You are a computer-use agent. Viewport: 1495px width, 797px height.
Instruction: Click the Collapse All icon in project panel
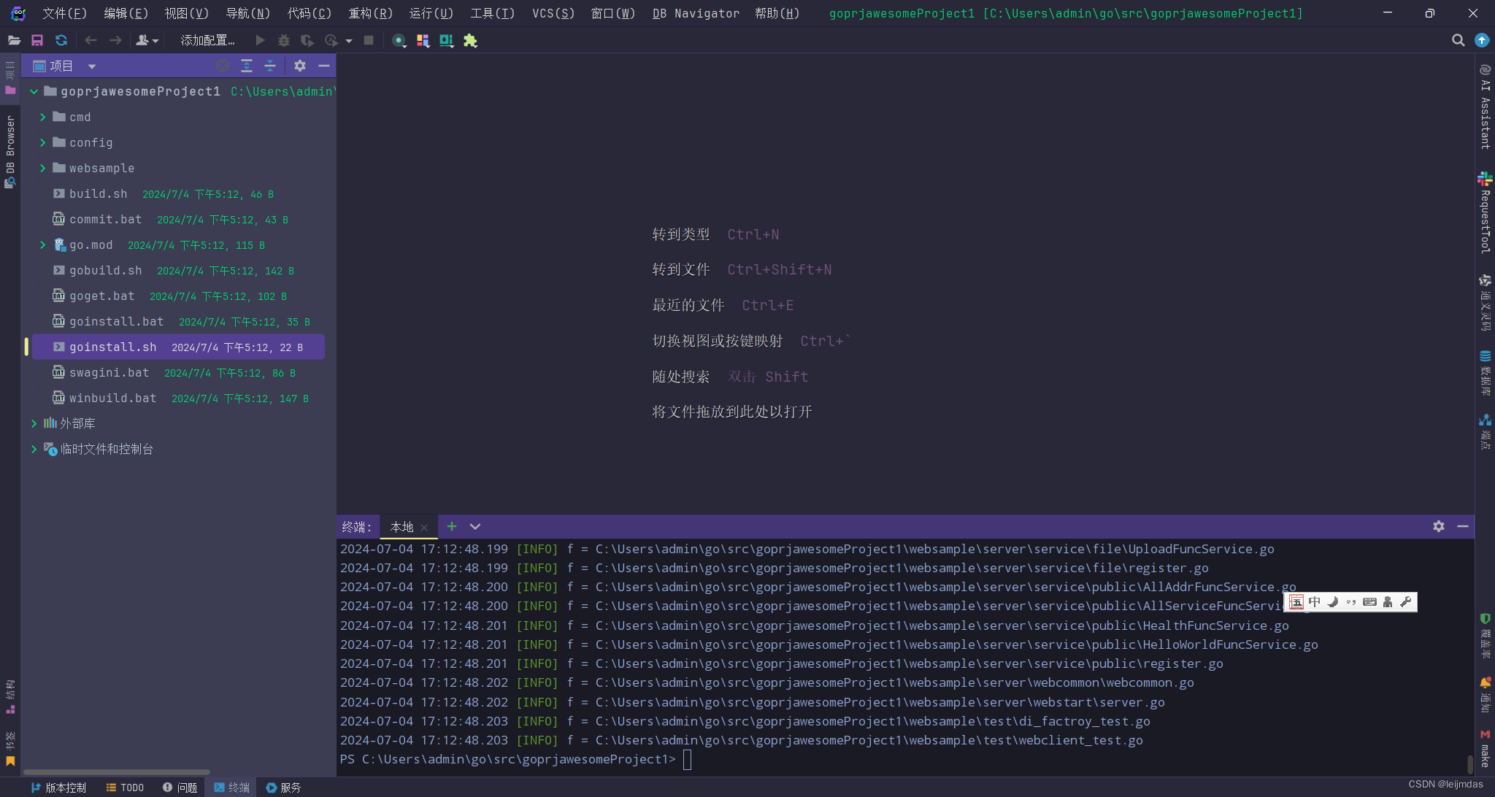(x=270, y=66)
